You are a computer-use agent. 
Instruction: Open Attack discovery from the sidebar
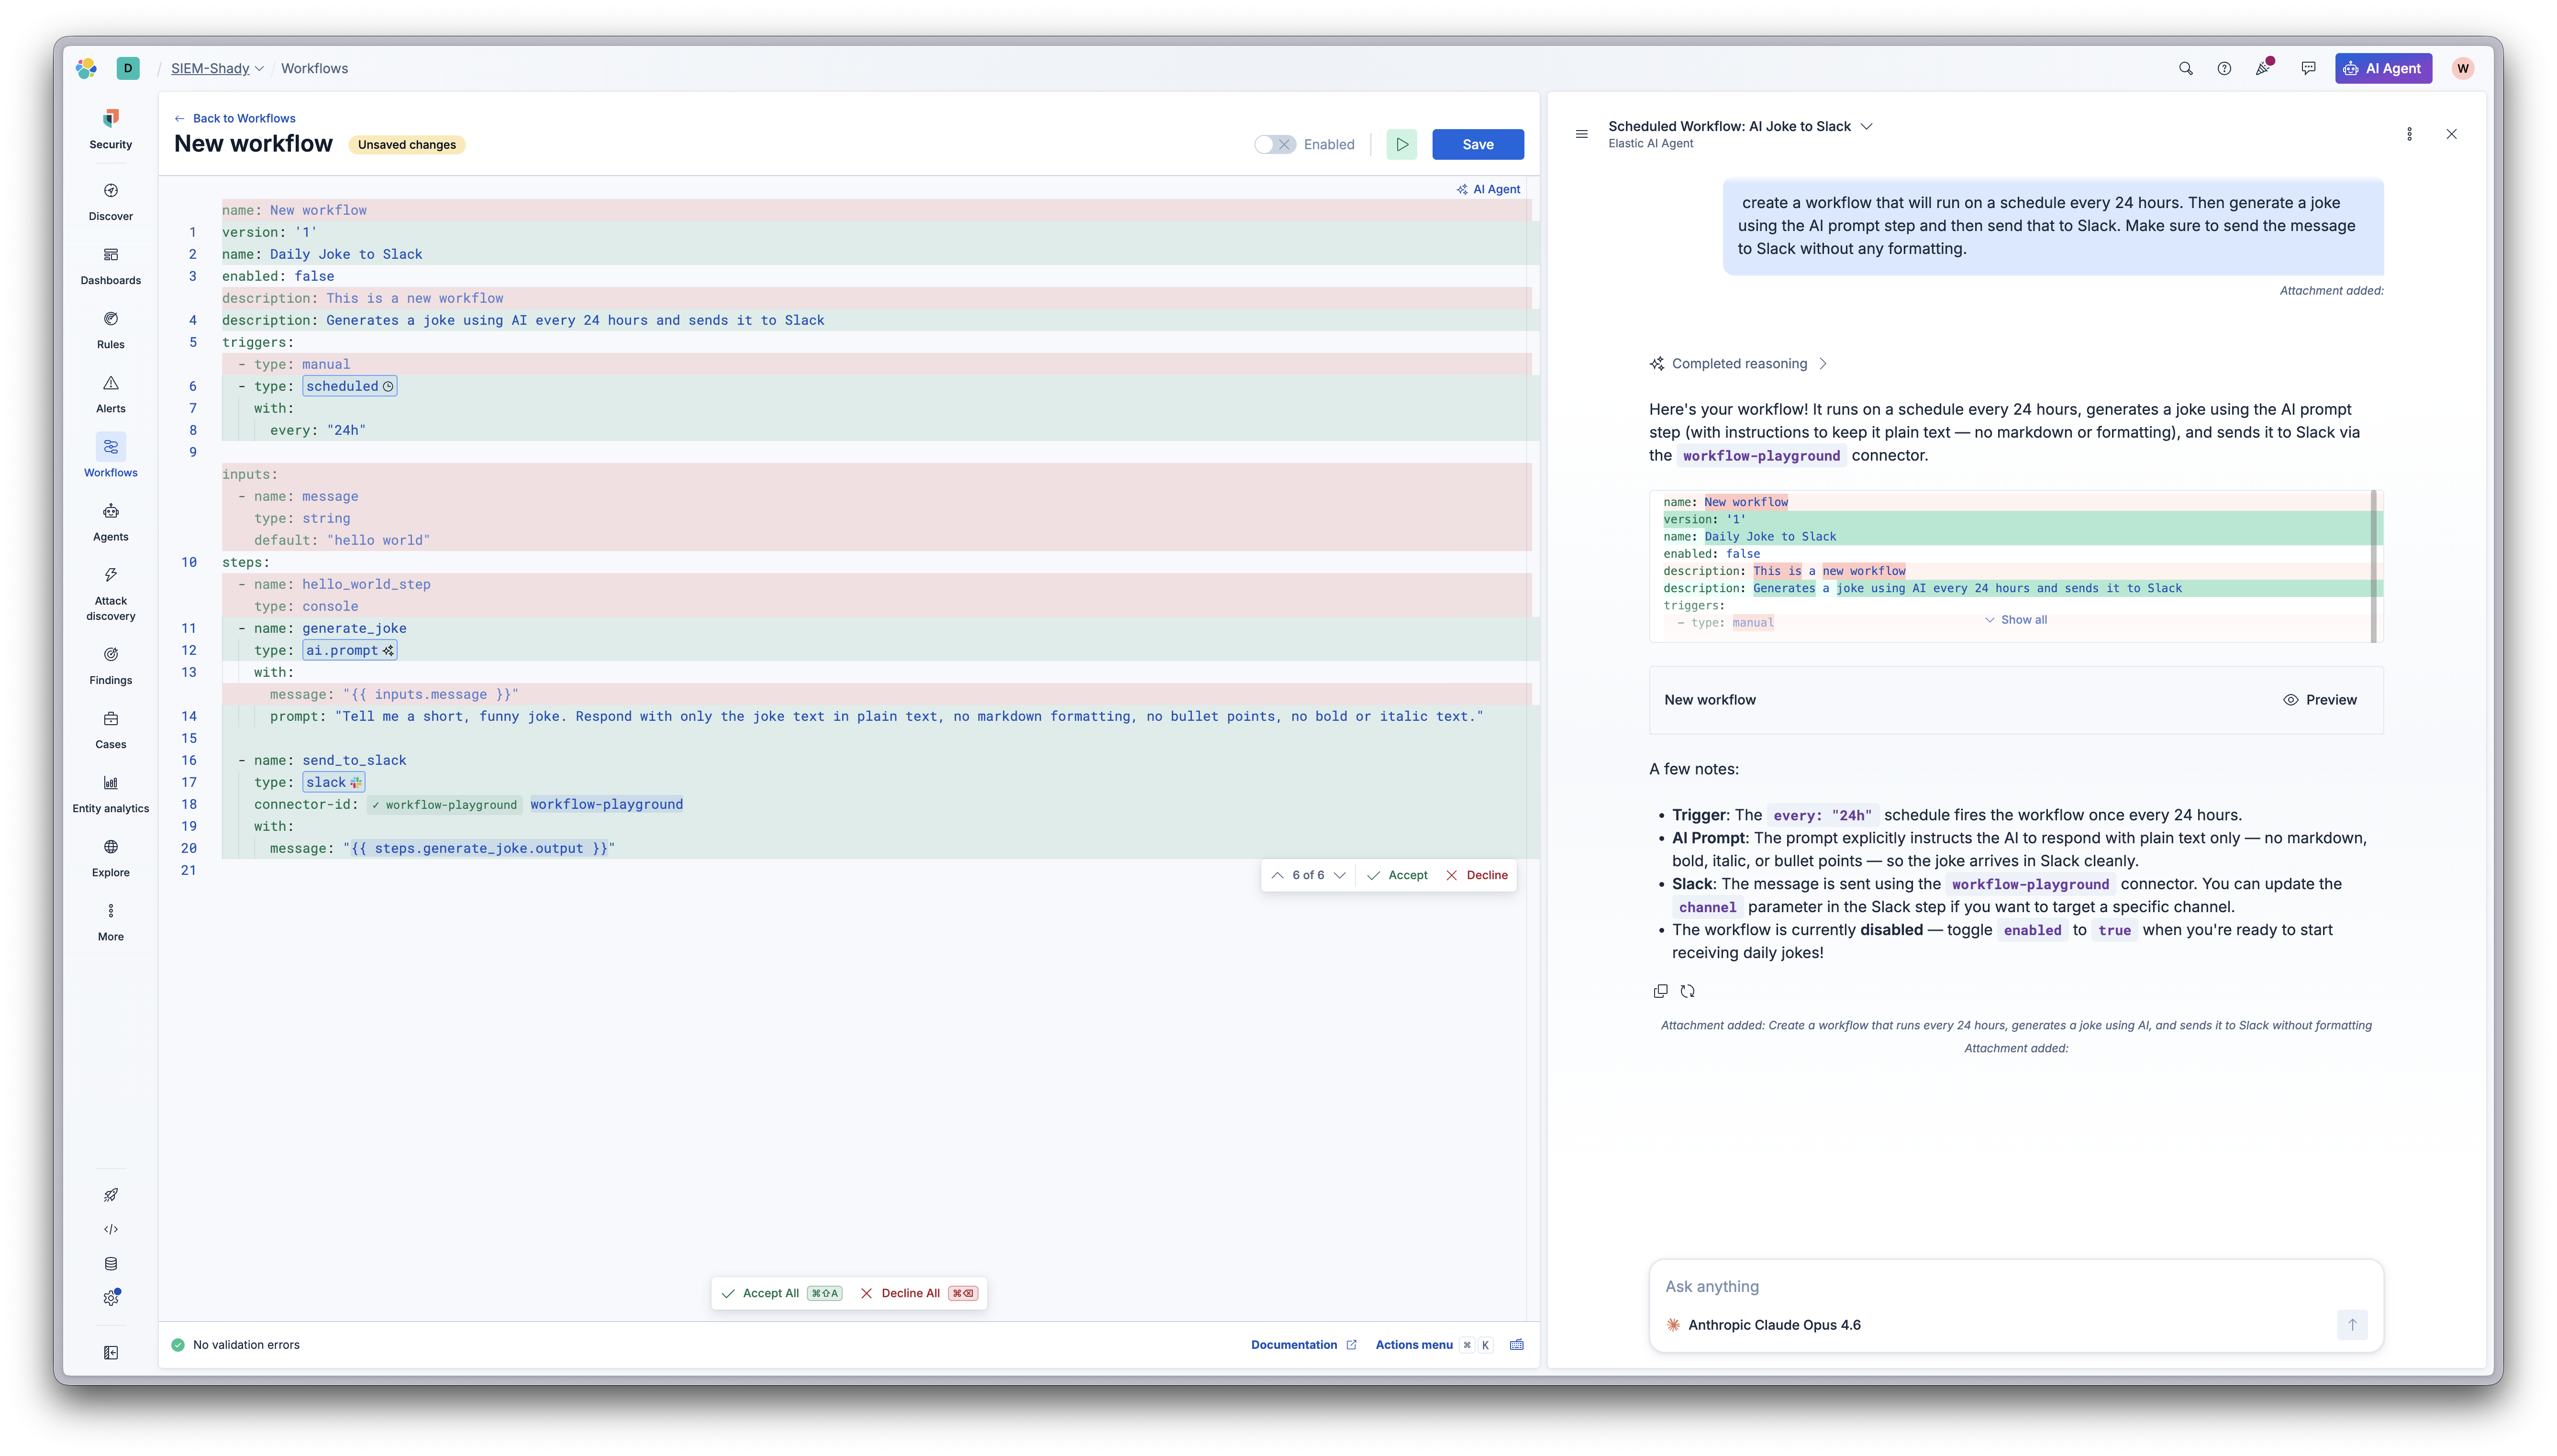click(110, 593)
